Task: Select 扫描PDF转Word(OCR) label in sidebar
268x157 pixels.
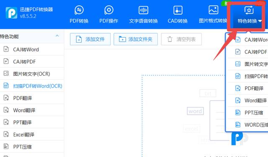Action: [x=38, y=86]
